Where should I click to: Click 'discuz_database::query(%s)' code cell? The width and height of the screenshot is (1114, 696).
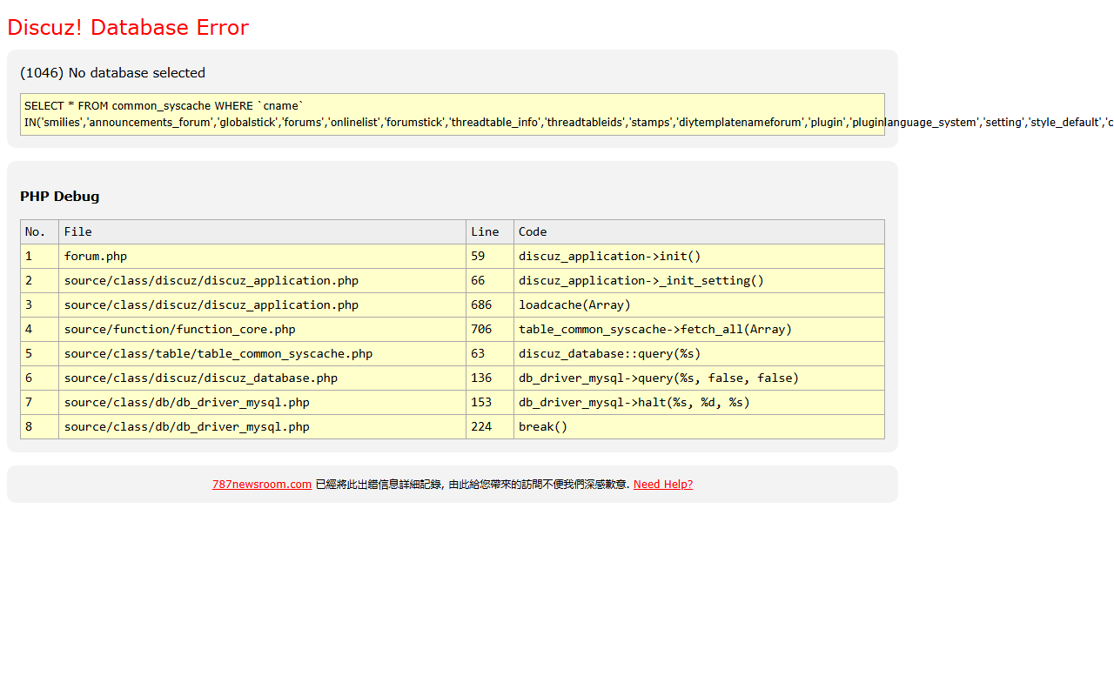point(699,354)
